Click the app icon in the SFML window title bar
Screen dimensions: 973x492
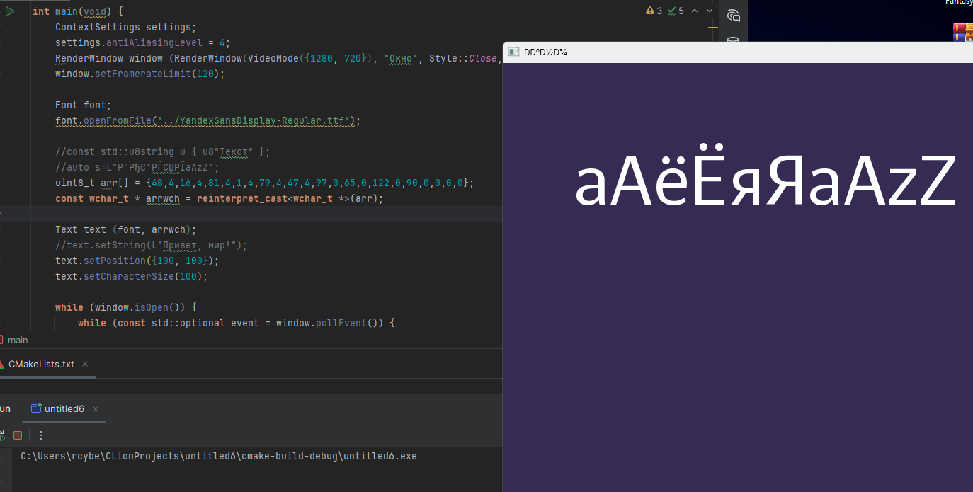[513, 52]
